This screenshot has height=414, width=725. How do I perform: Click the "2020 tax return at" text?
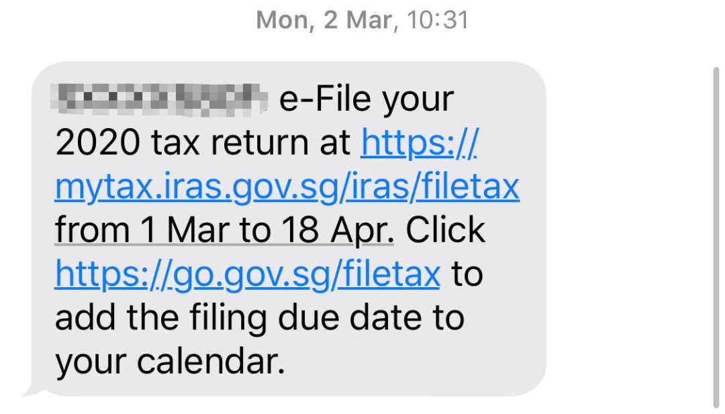tap(203, 144)
